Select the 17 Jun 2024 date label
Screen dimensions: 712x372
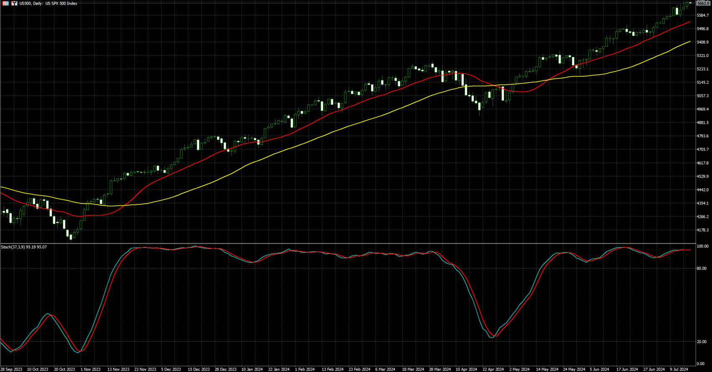[x=627, y=369]
